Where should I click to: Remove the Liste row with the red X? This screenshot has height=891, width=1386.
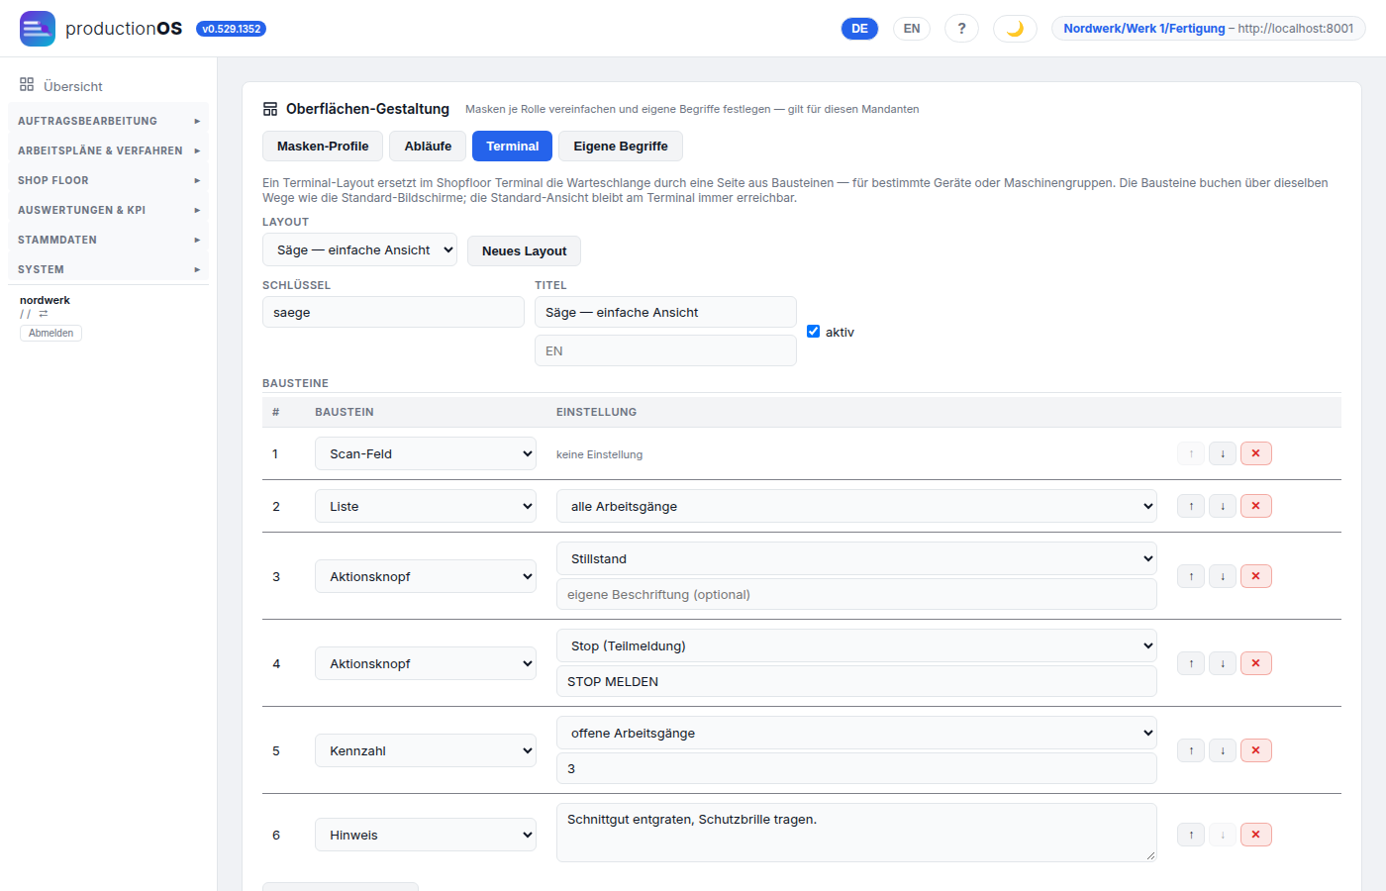1256,506
